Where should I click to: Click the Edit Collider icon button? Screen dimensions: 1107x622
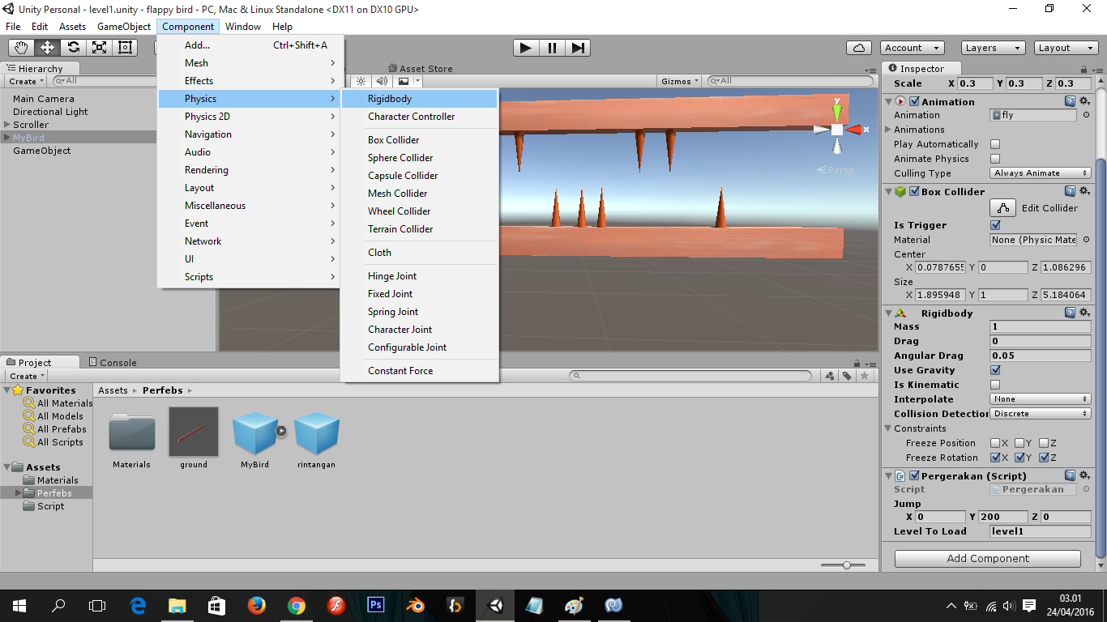coord(1002,208)
